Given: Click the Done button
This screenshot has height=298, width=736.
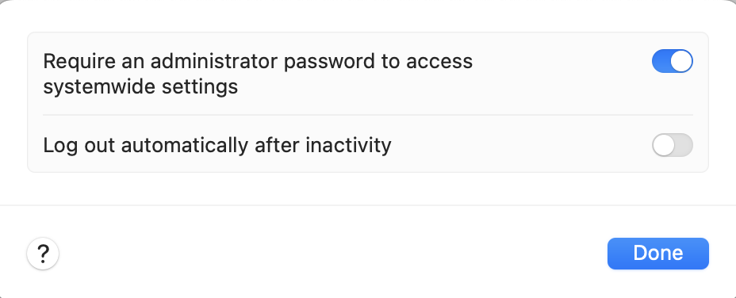Looking at the screenshot, I should (x=657, y=254).
